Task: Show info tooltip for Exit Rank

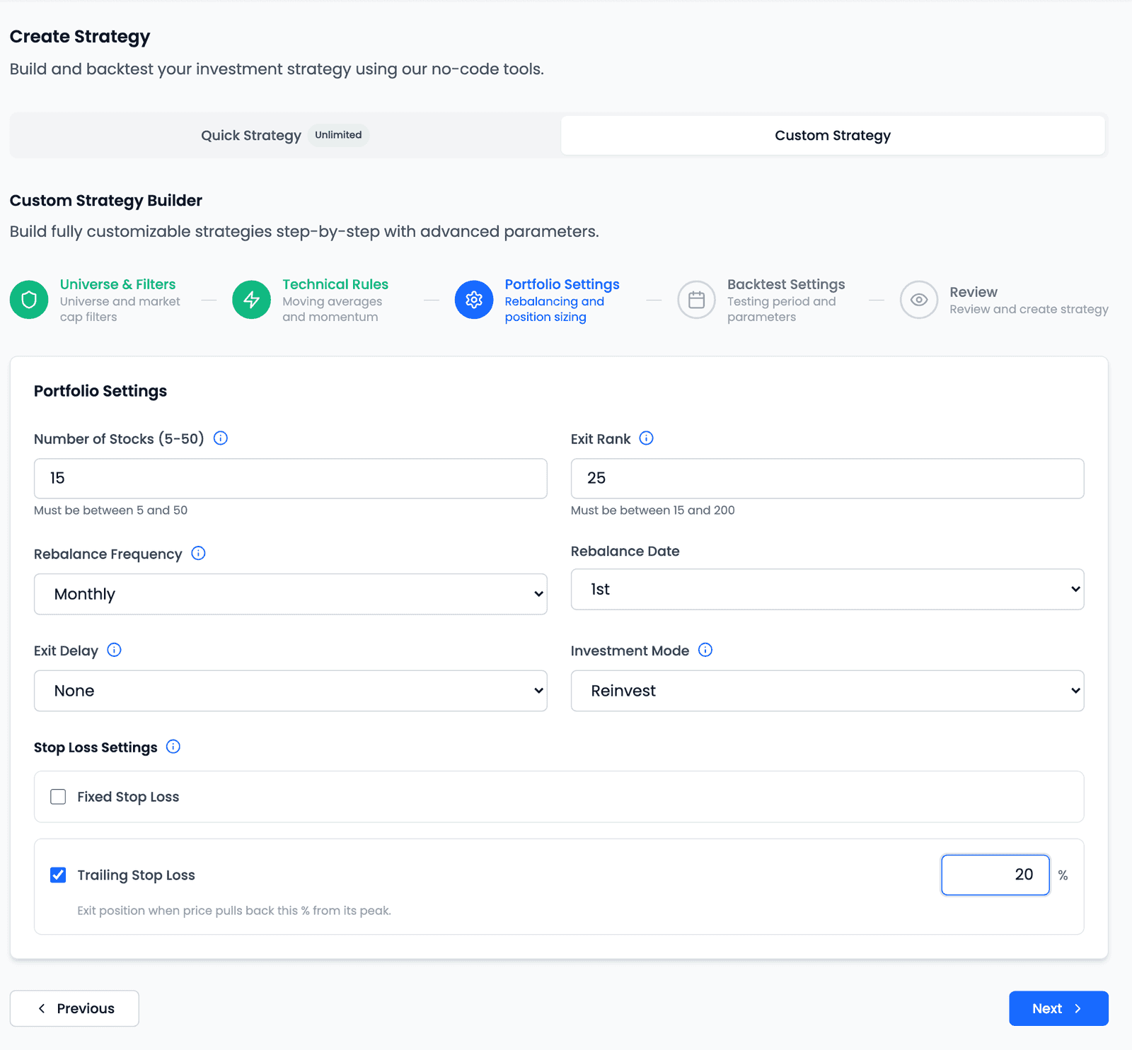Action: point(646,438)
